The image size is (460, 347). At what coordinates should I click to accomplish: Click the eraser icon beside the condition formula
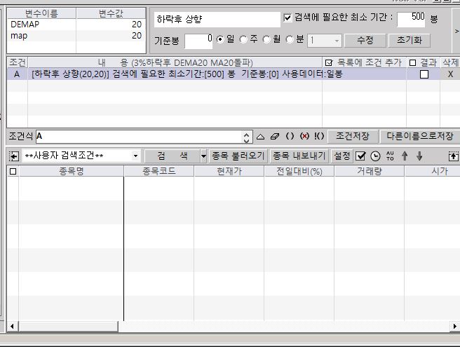(275, 137)
